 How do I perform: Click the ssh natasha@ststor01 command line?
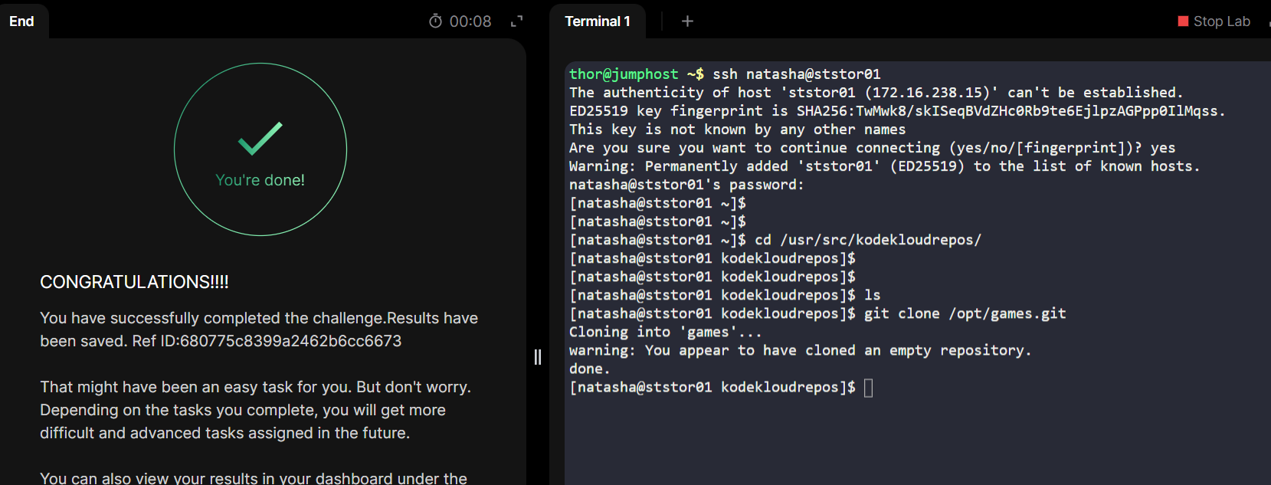[x=796, y=74]
